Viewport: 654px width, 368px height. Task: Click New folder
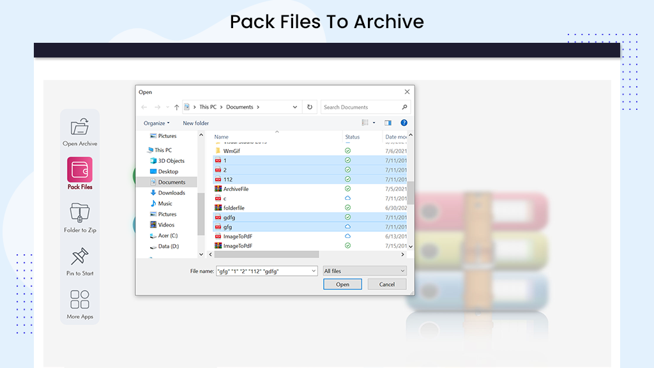point(195,123)
